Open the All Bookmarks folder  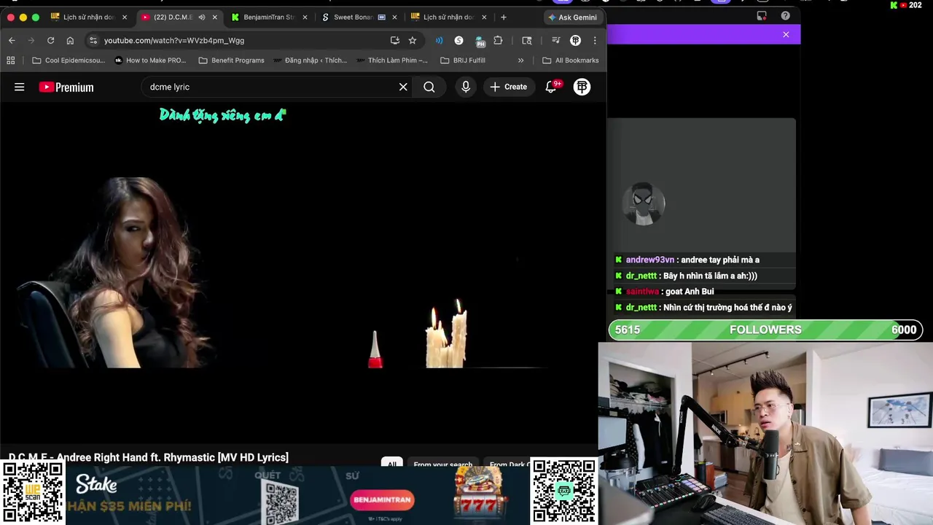click(571, 61)
